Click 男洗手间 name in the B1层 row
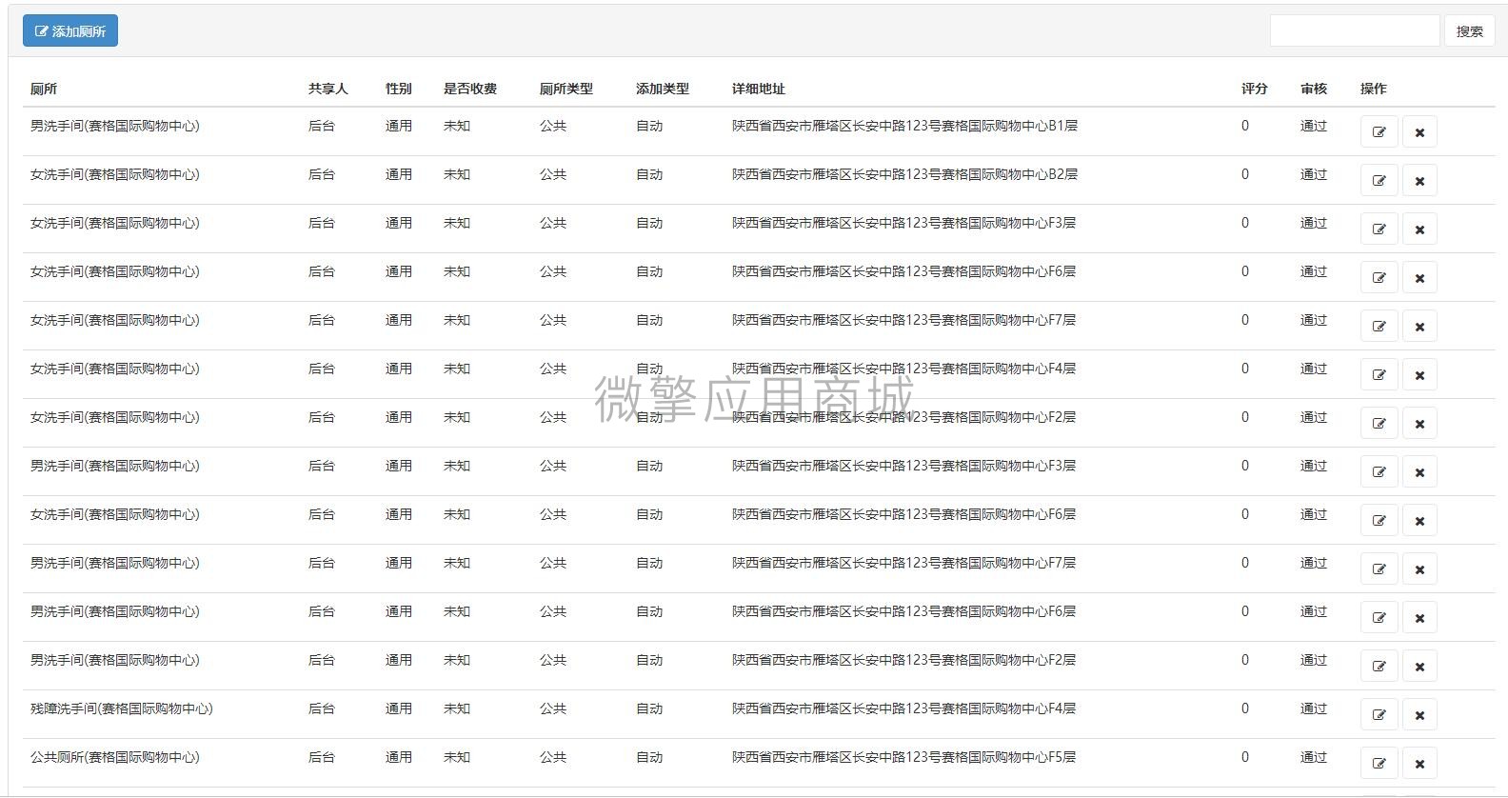1508x798 pixels. tap(115, 126)
